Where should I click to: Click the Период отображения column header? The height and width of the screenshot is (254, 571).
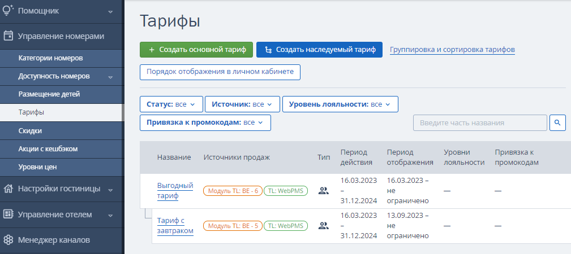[x=410, y=157]
